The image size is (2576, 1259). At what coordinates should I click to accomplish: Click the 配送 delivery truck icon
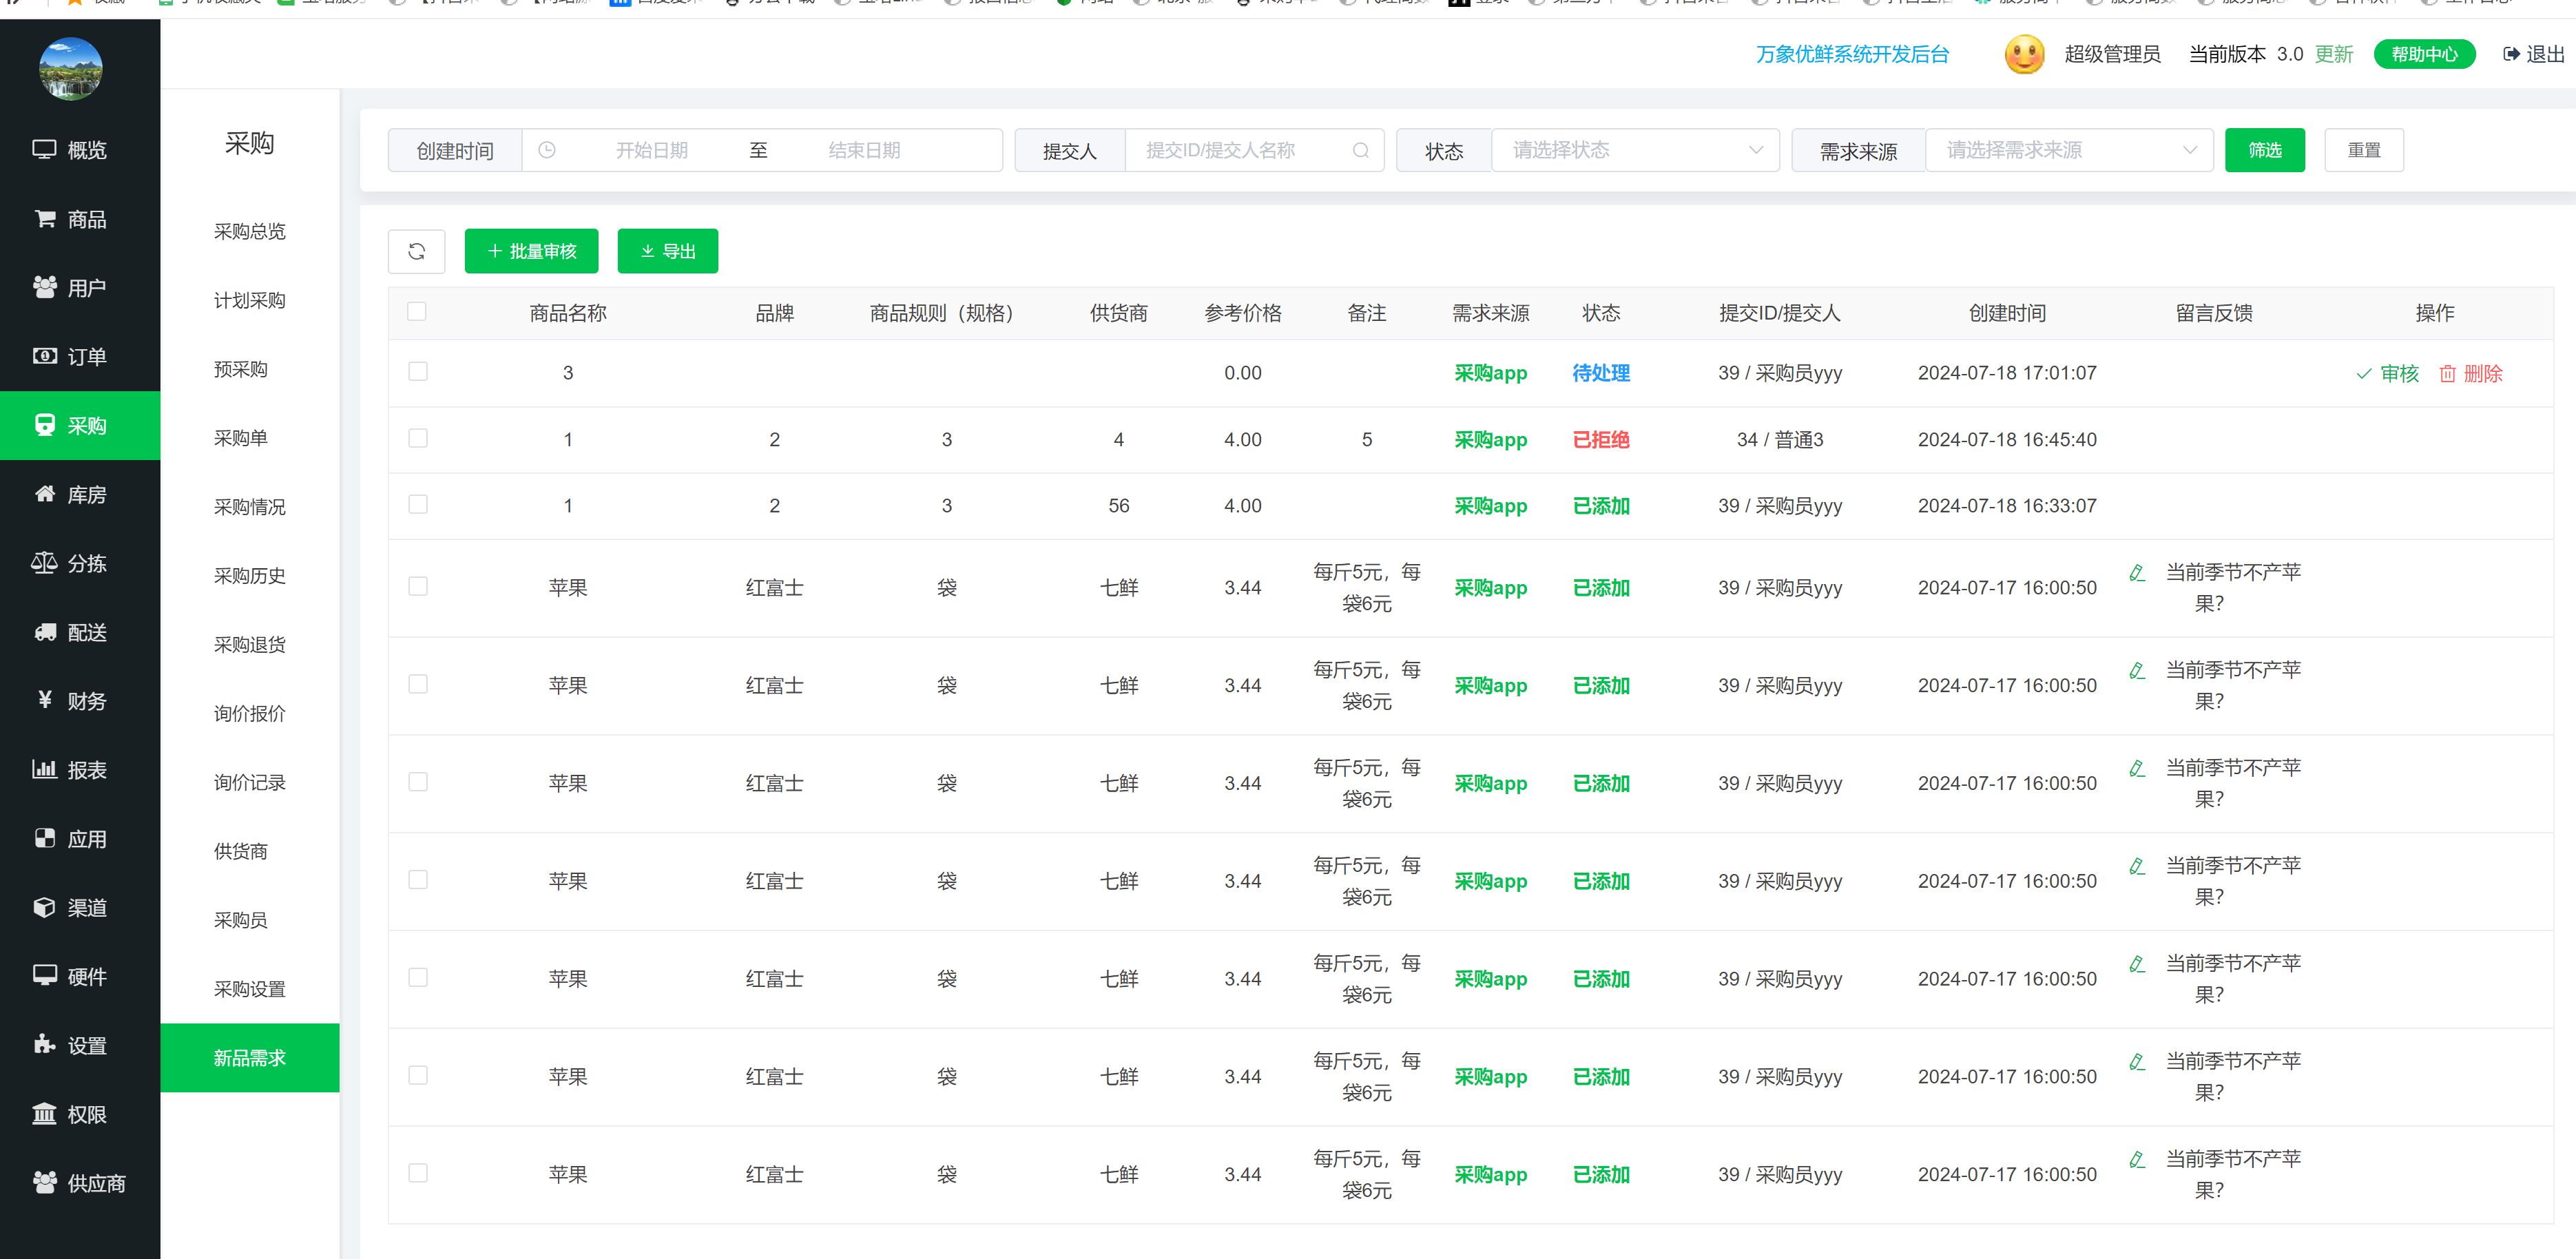click(x=45, y=631)
